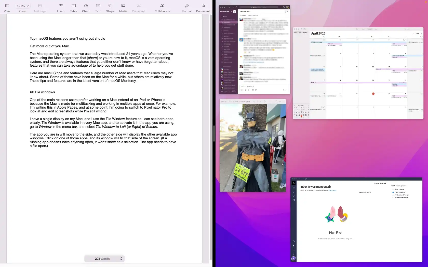Open the Shape picker in the toolbar
Viewport: 428px width, 267px height.
[110, 8]
